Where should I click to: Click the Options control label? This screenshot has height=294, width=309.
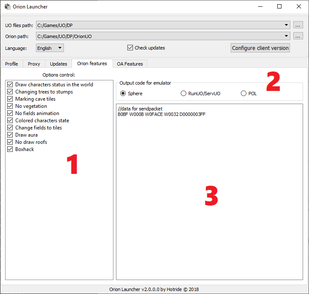pos(59,75)
